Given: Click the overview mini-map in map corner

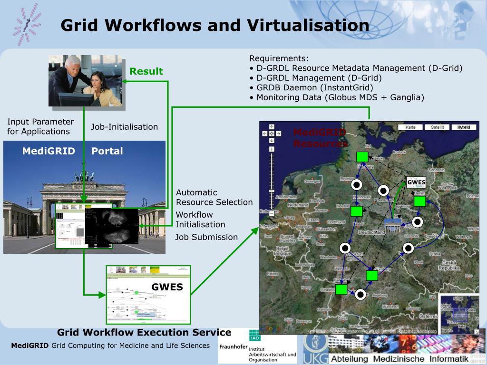Looking at the screenshot, I should tap(458, 314).
